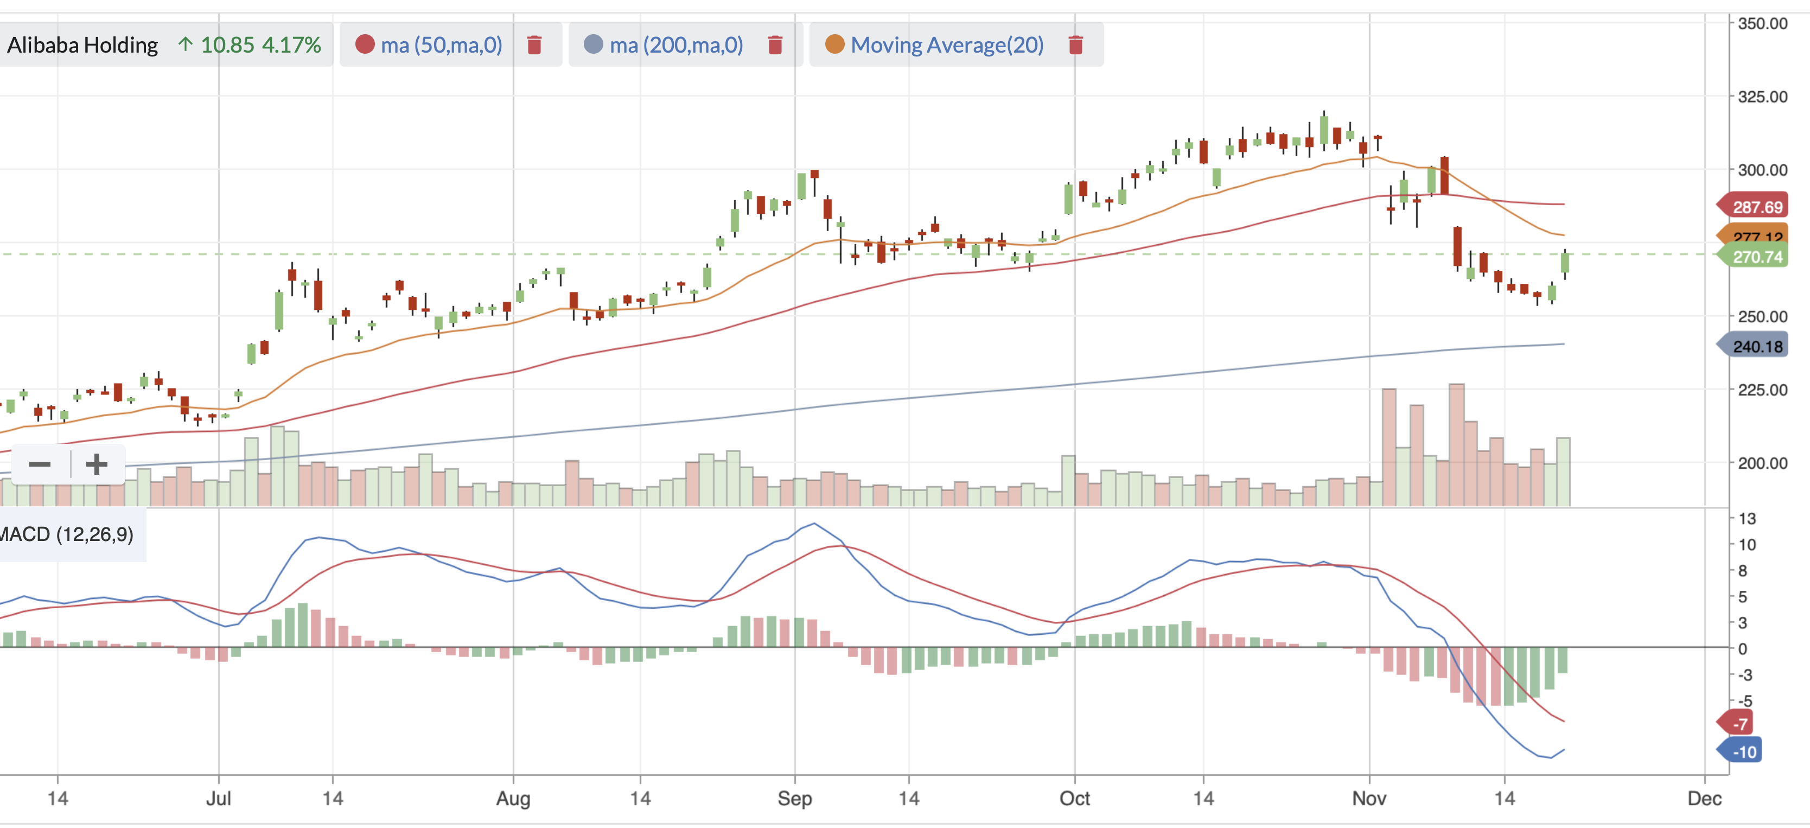Click the orange Moving Average(20) color dot
The height and width of the screenshot is (828, 1810).
pos(834,44)
